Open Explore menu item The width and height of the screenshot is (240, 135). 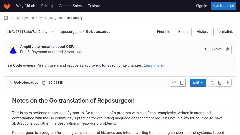tap(94, 6)
